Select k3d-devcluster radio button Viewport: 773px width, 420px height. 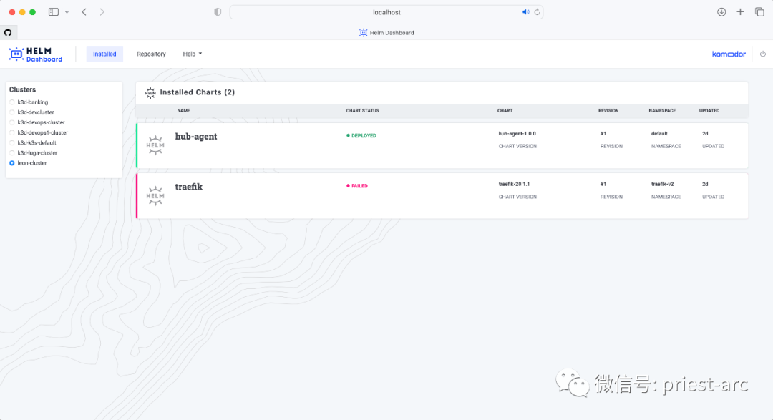(x=12, y=112)
